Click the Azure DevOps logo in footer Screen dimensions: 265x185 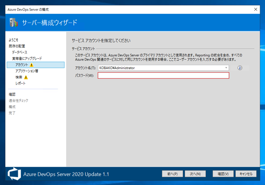15,174
